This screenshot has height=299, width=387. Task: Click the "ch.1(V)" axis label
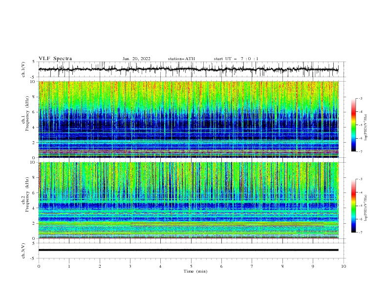pyautogui.click(x=23, y=69)
